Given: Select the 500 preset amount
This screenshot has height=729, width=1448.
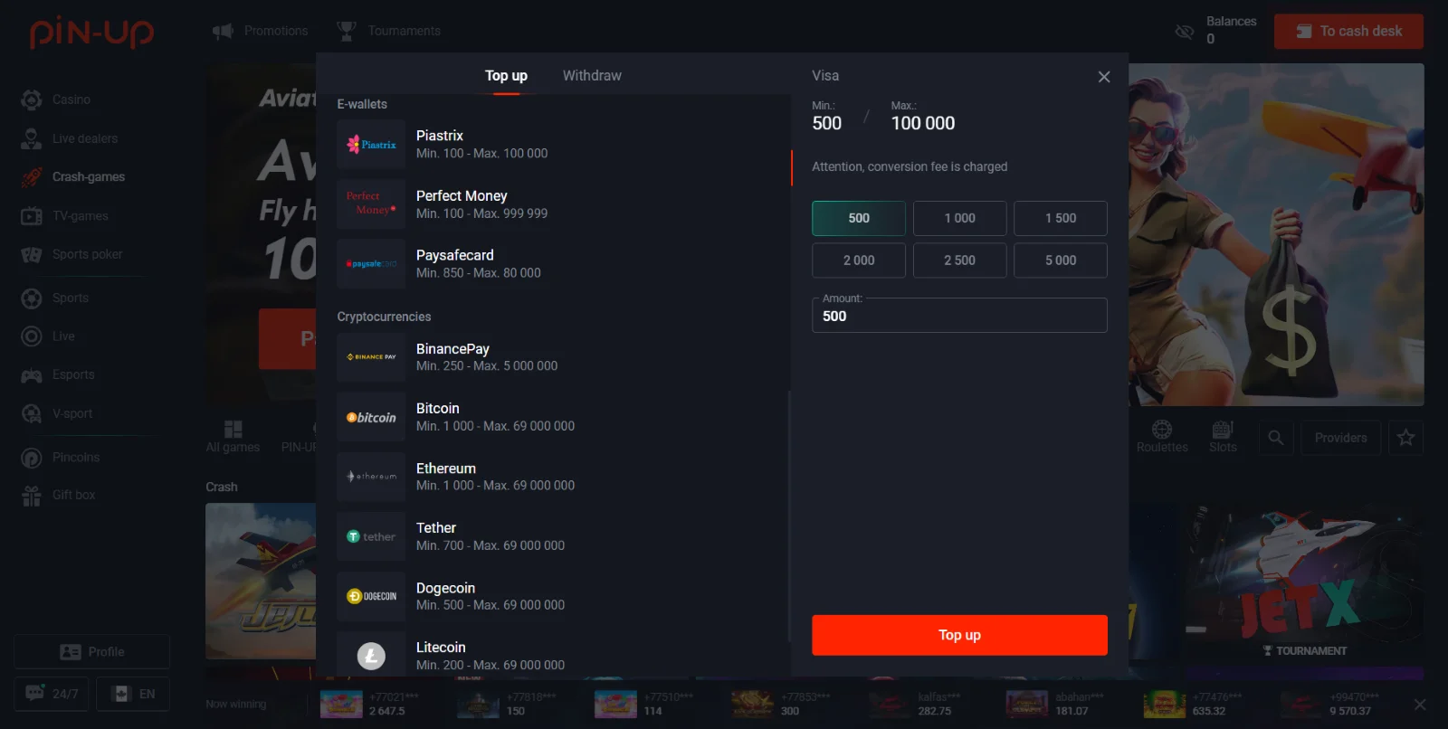Looking at the screenshot, I should coord(858,218).
